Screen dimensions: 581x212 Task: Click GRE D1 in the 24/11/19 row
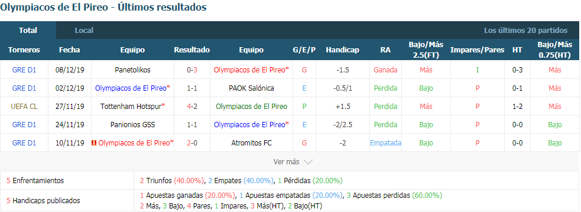click(24, 125)
